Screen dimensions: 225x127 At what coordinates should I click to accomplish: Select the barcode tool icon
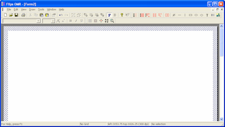[x=213, y=15]
